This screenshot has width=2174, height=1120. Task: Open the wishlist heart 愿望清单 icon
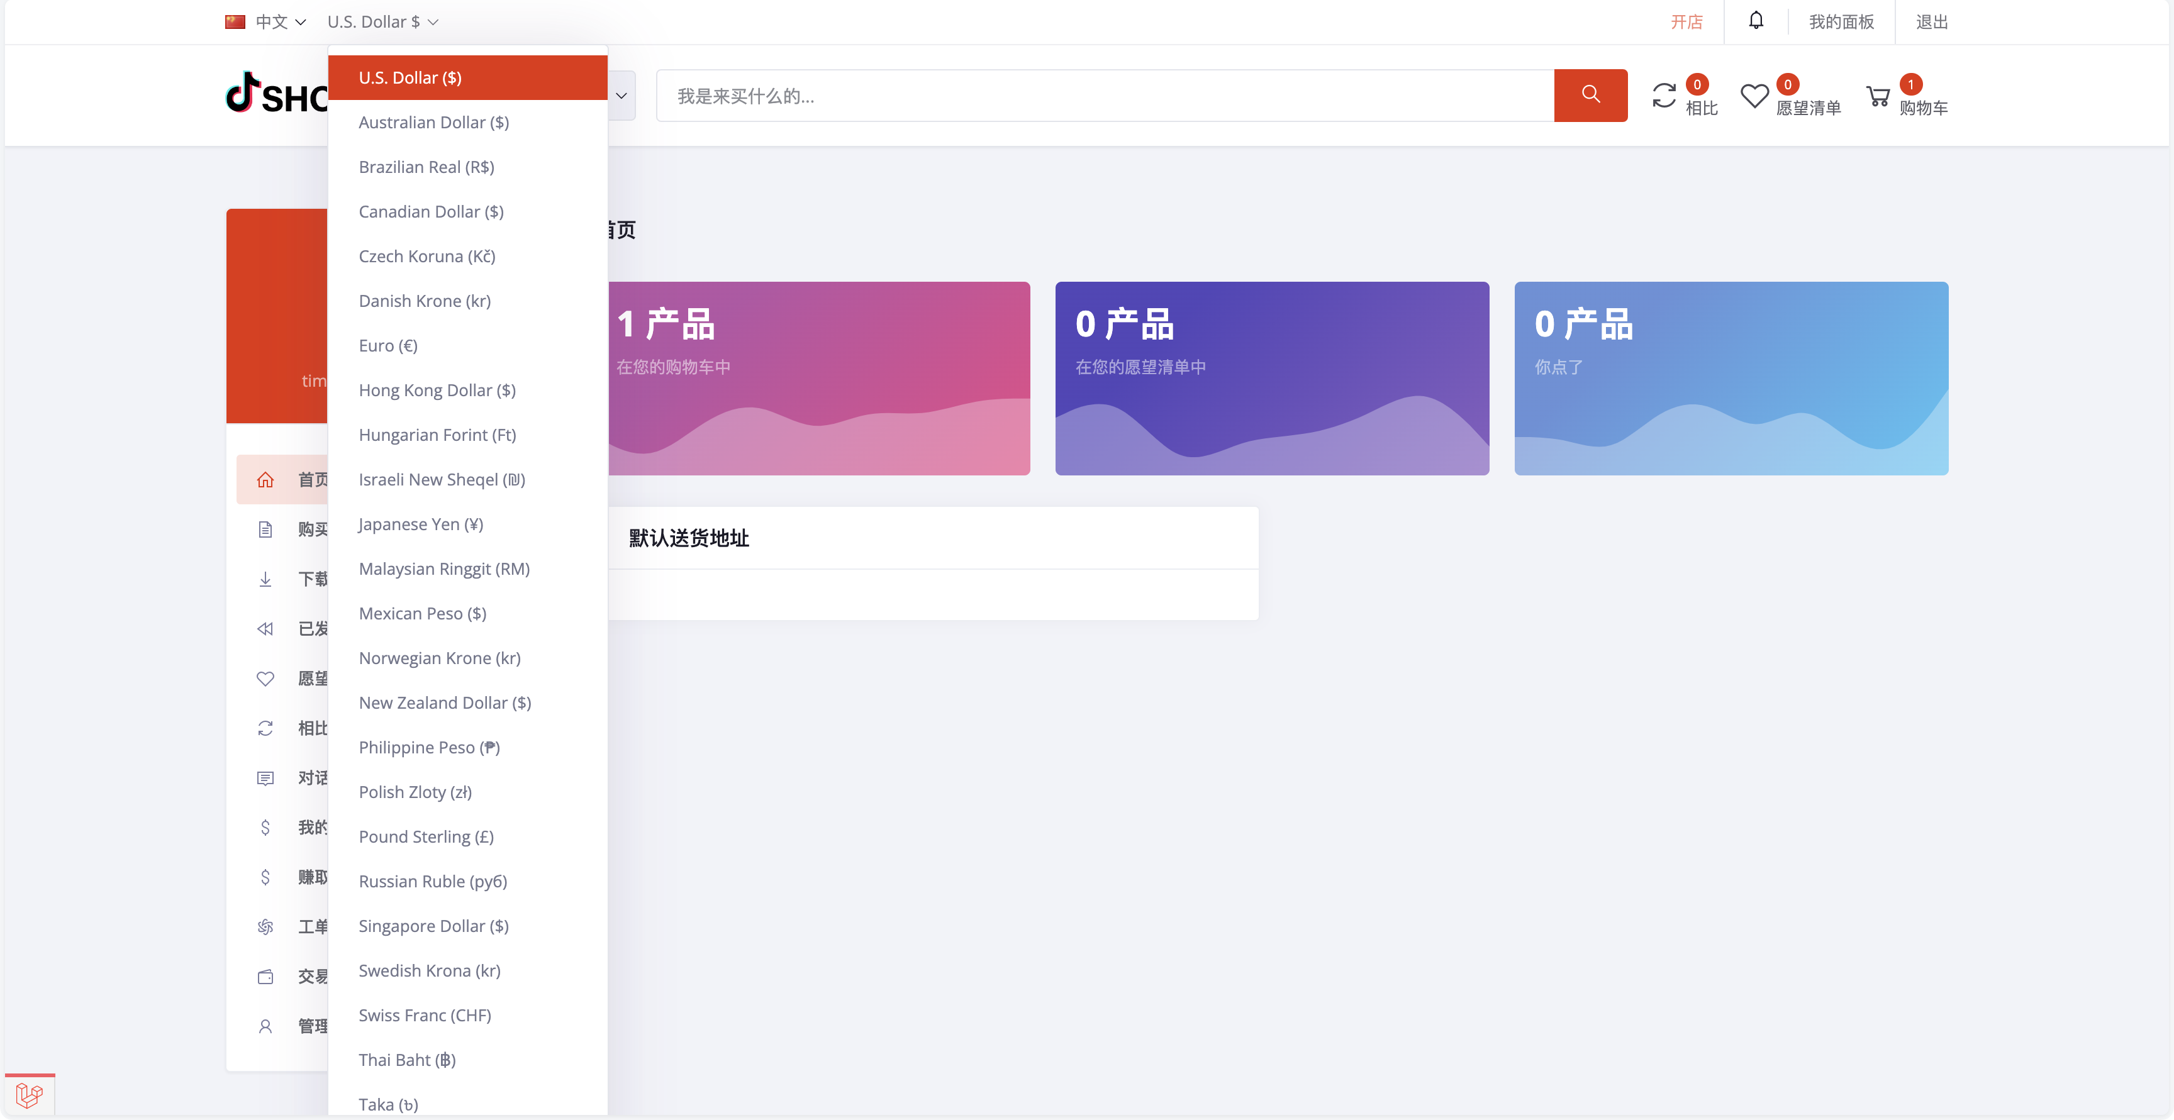tap(1754, 96)
